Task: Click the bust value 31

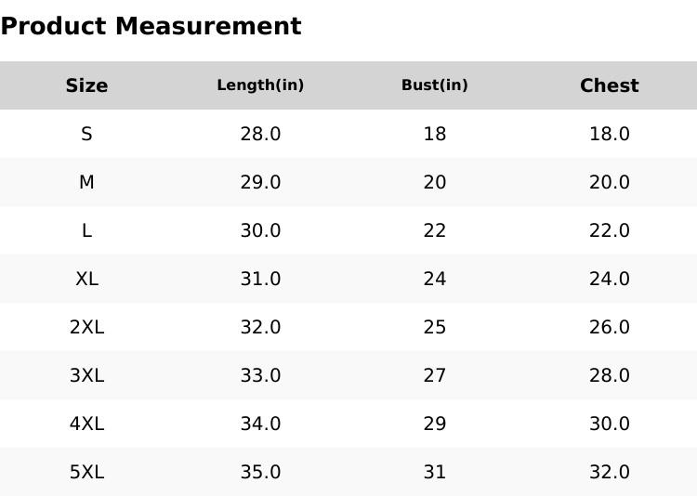Action: (434, 472)
